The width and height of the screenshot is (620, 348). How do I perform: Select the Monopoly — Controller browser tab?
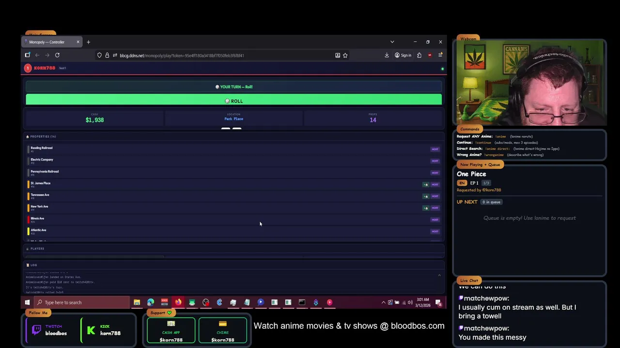pyautogui.click(x=52, y=42)
